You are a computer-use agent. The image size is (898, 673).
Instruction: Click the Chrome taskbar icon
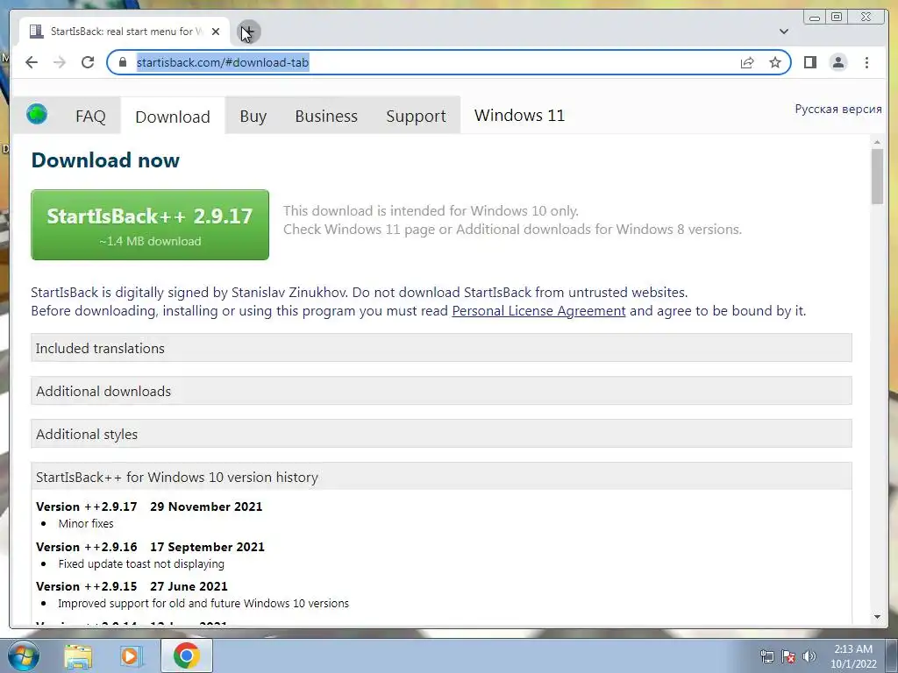(187, 655)
